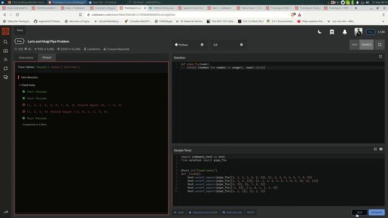Collapse the Fixed tests group
Viewport: 388px width, 218px height.
27,85
